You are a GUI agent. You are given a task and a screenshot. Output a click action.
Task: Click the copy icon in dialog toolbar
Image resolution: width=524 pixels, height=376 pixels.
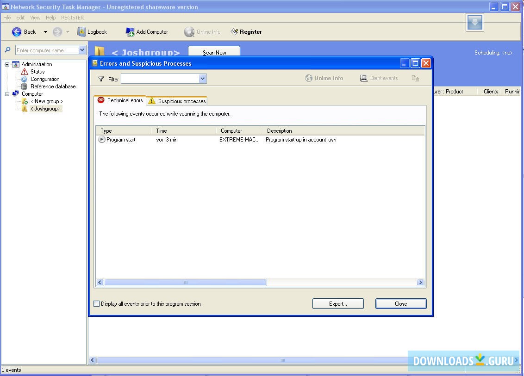[415, 78]
